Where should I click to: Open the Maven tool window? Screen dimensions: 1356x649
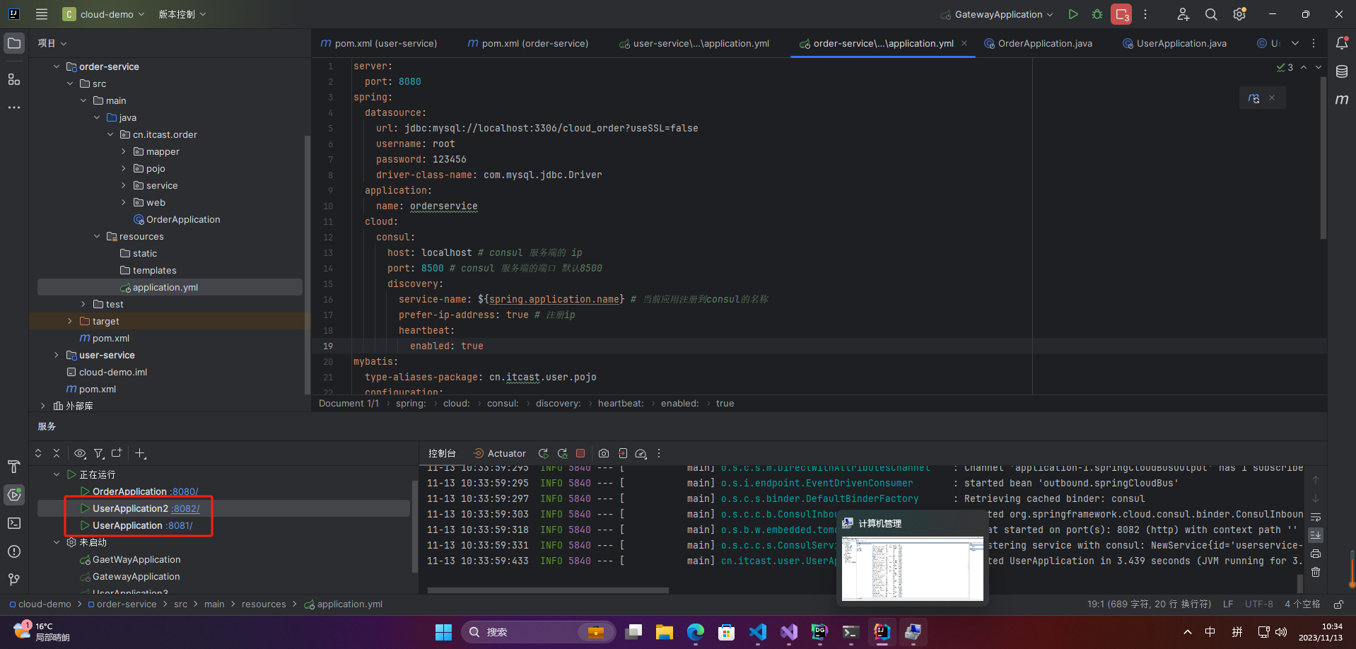1341,100
